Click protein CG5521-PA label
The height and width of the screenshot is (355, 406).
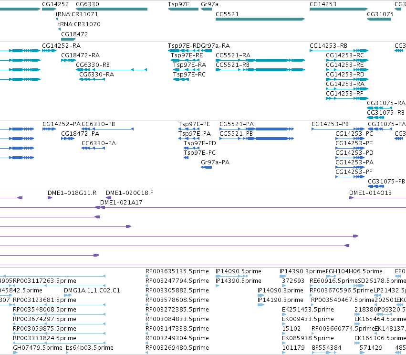coord(237,124)
